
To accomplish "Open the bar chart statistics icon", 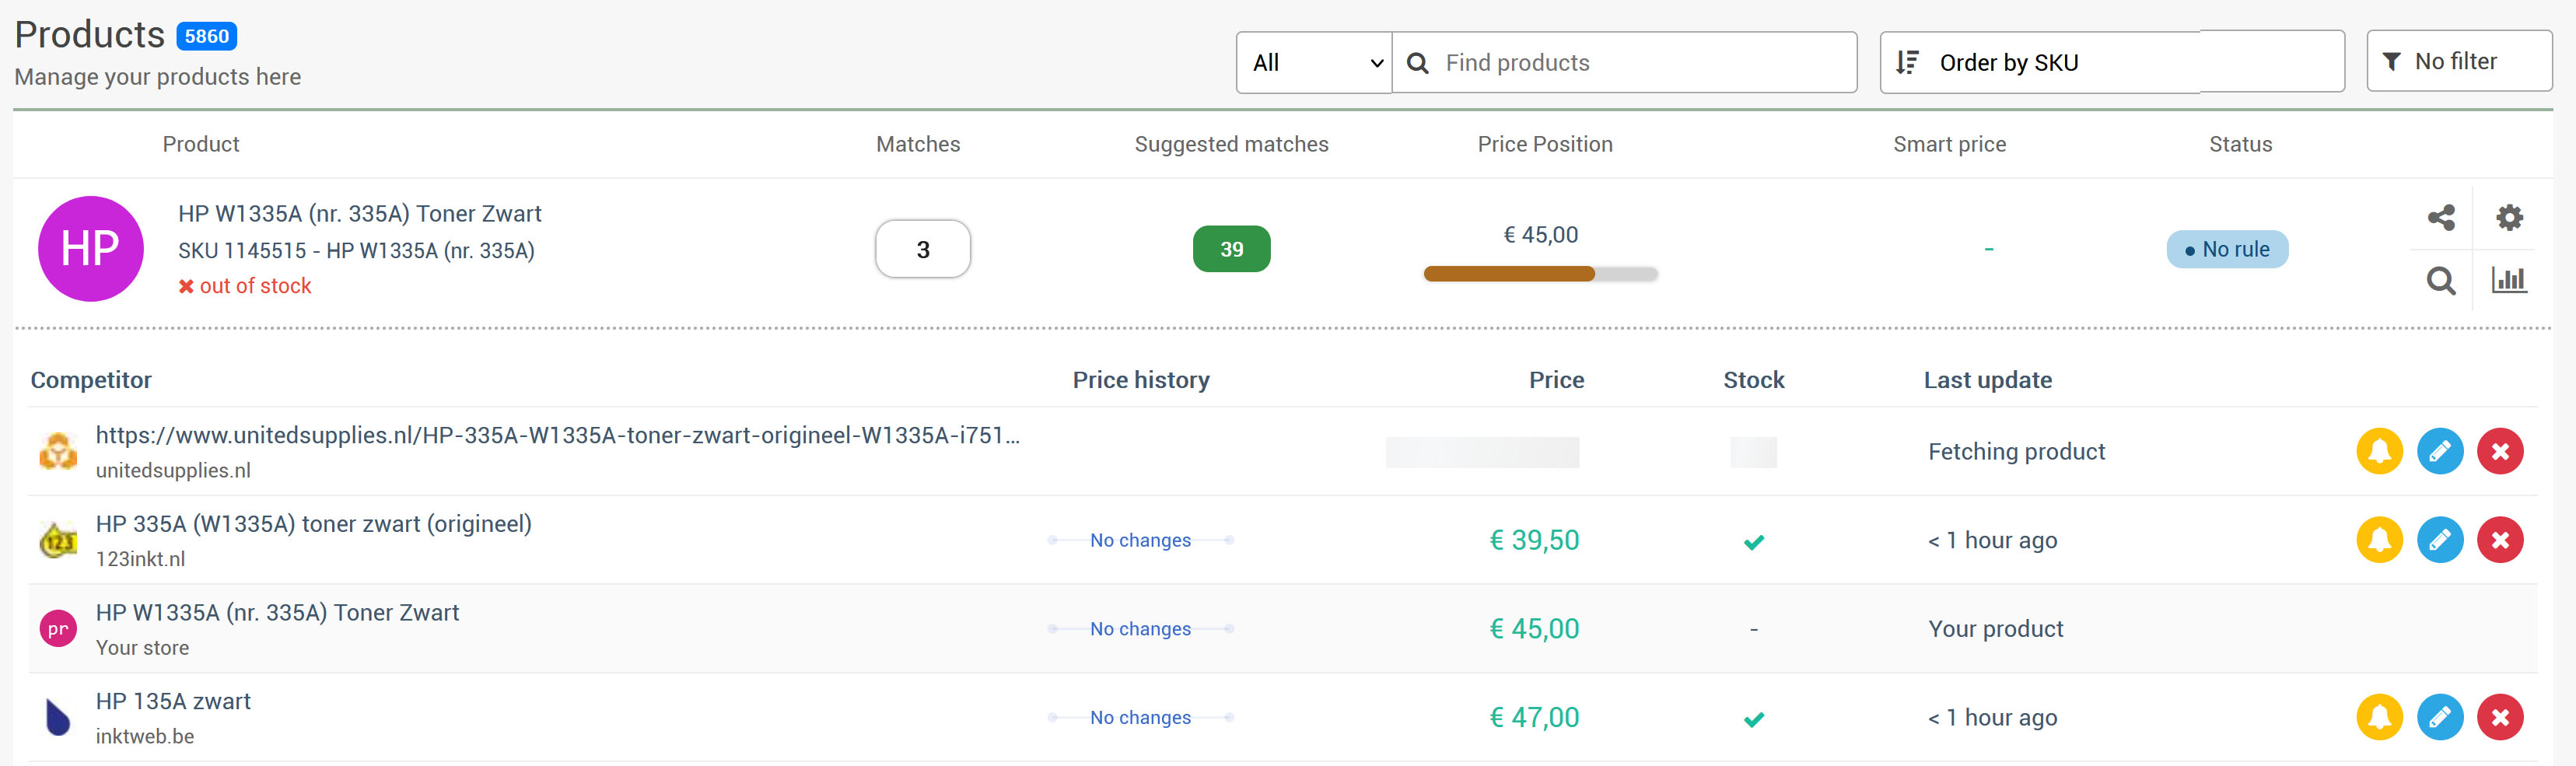I will [2509, 280].
